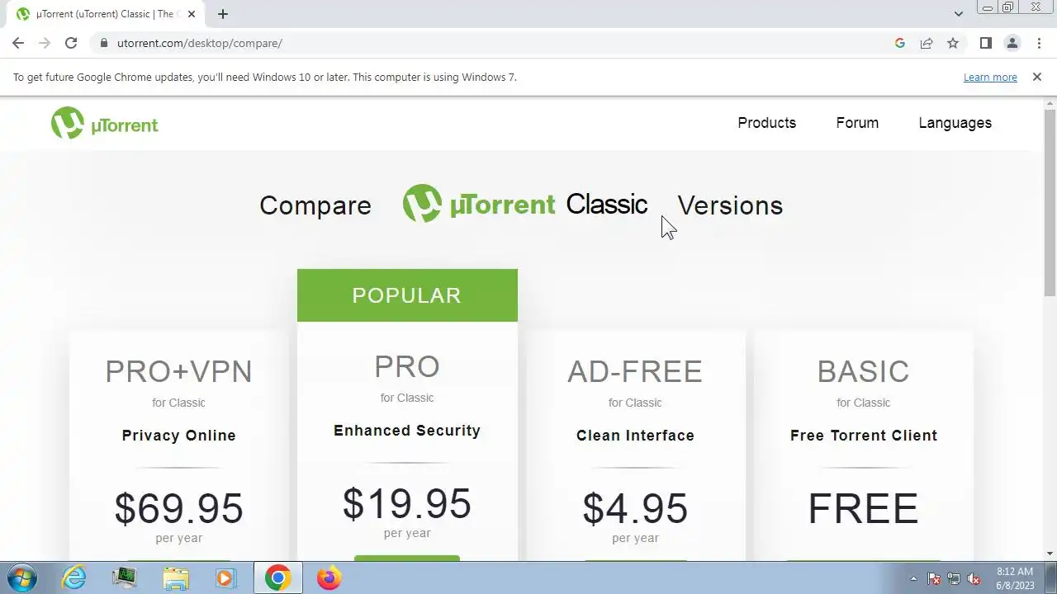This screenshot has height=594, width=1057.
Task: Open the Forum menu item
Action: coord(857,123)
